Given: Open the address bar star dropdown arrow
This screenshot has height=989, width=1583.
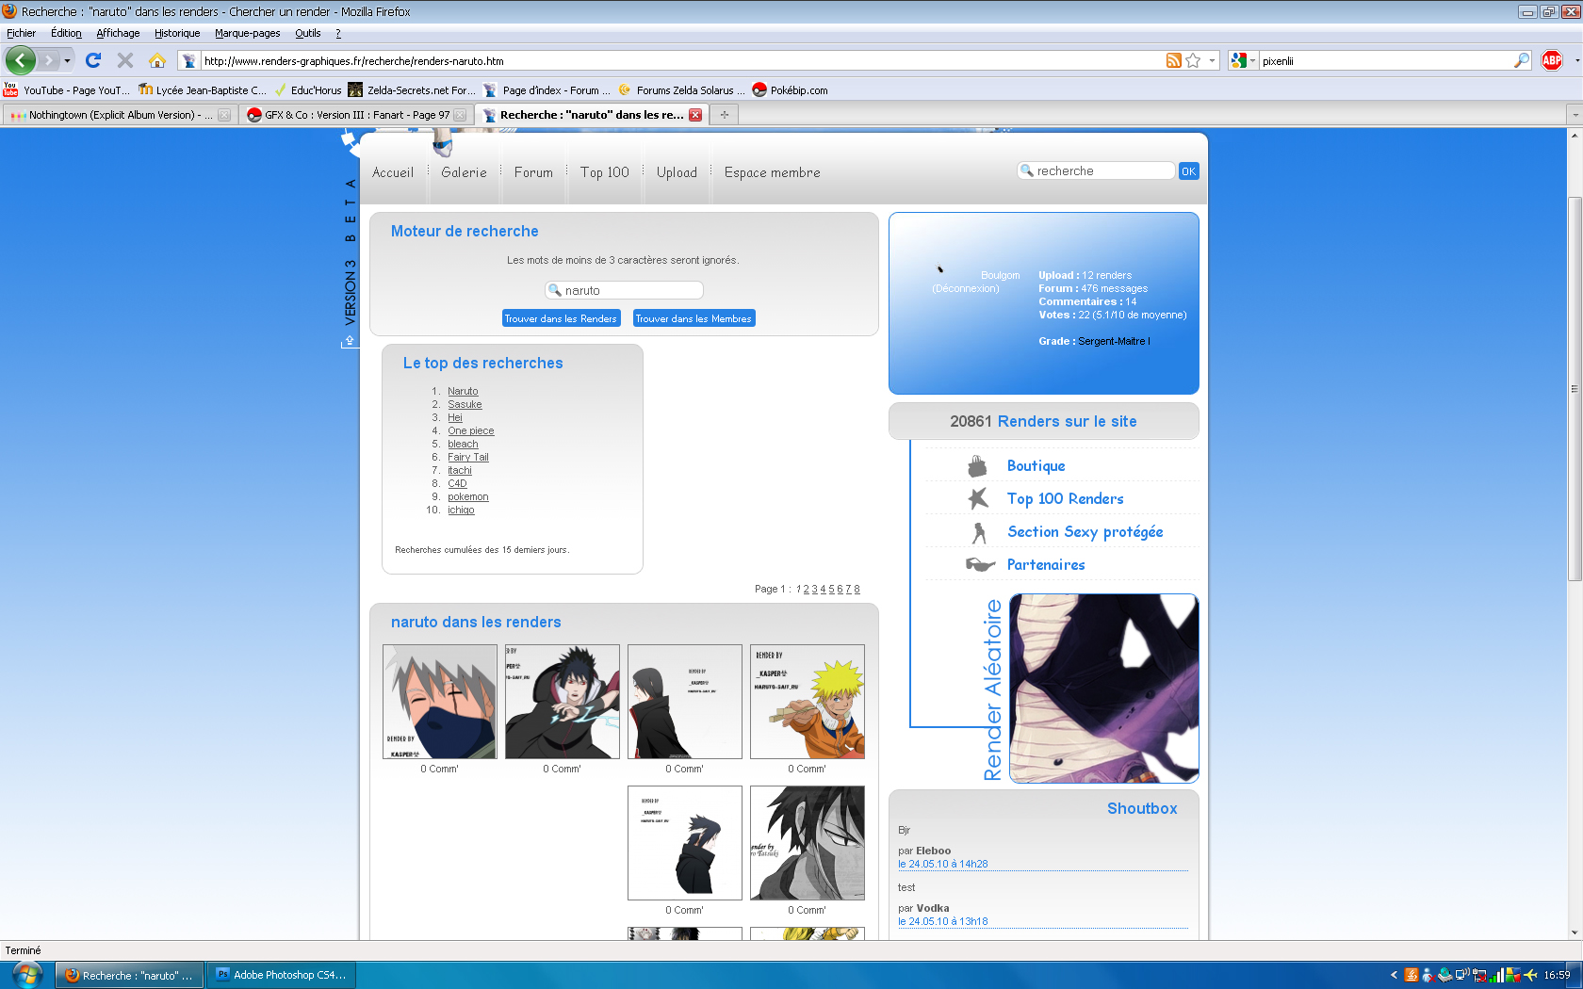Looking at the screenshot, I should (x=1212, y=60).
